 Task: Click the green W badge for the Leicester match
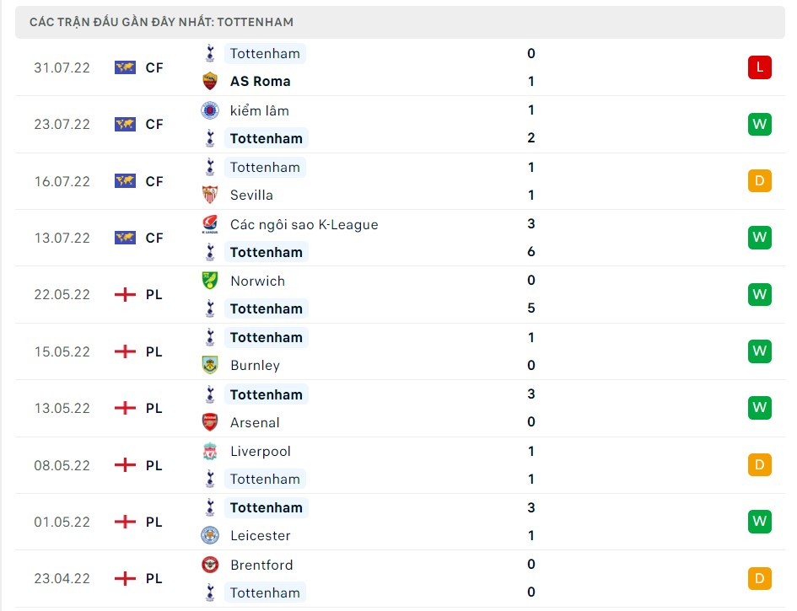759,521
